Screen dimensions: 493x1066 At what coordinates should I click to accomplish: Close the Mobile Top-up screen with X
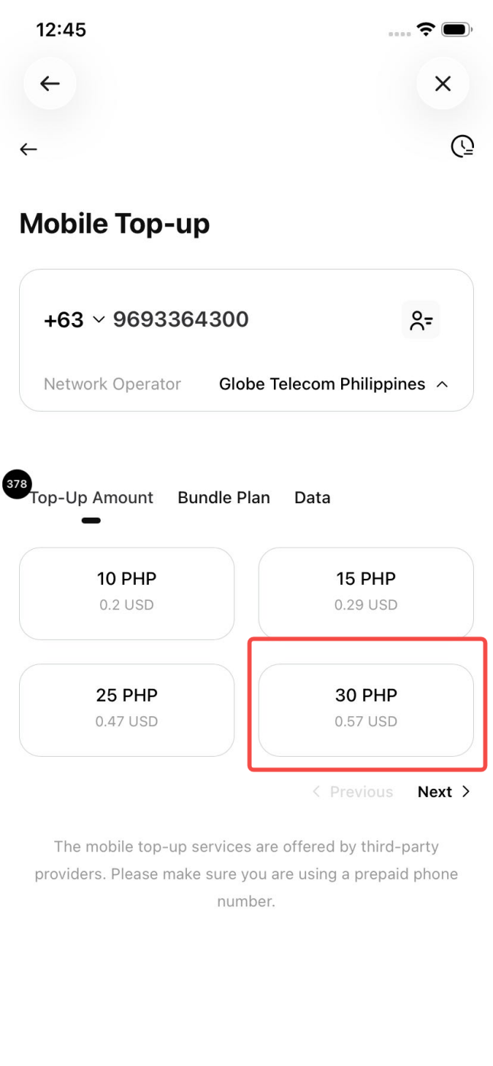[x=443, y=83]
